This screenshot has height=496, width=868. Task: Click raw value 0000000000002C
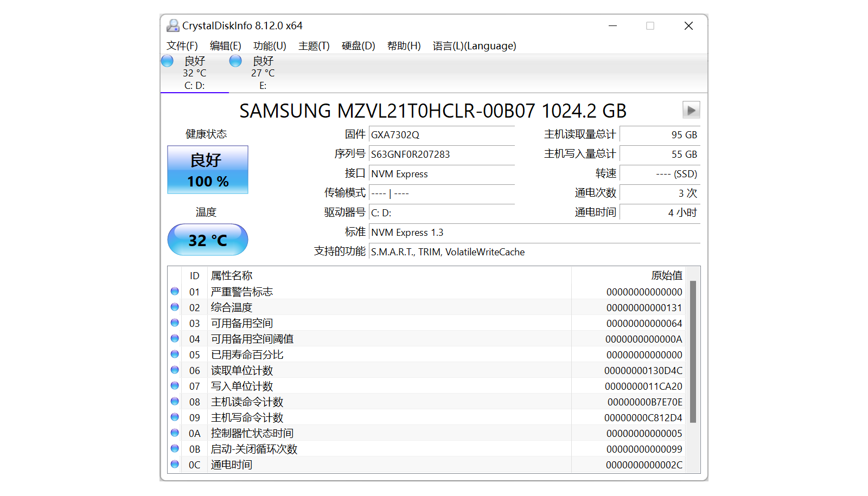[644, 465]
